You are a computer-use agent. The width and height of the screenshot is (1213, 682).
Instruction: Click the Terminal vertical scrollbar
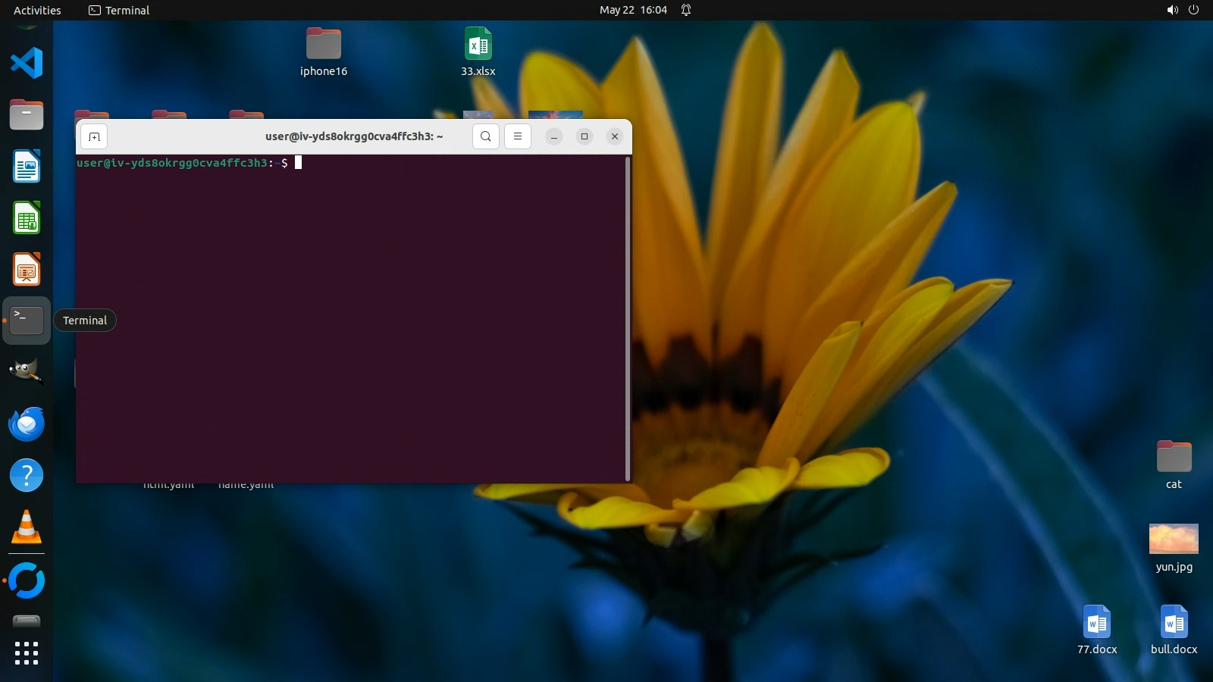(x=628, y=318)
